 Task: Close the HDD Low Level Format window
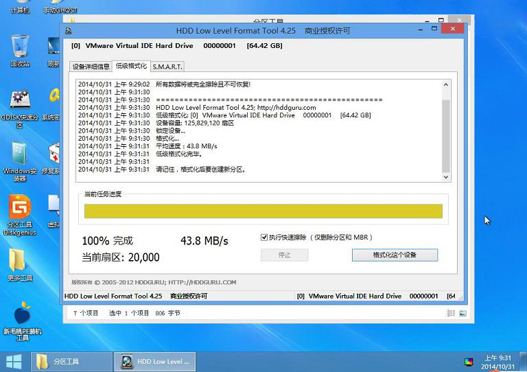(452, 29)
